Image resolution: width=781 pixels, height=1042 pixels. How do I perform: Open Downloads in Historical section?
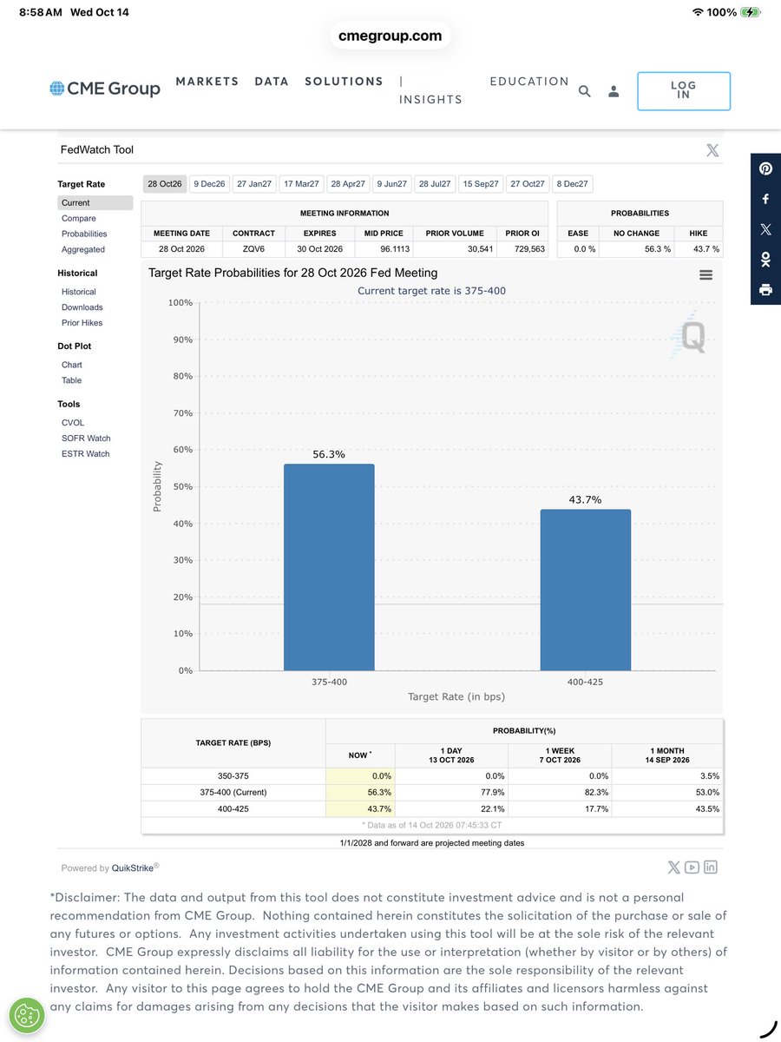click(82, 308)
